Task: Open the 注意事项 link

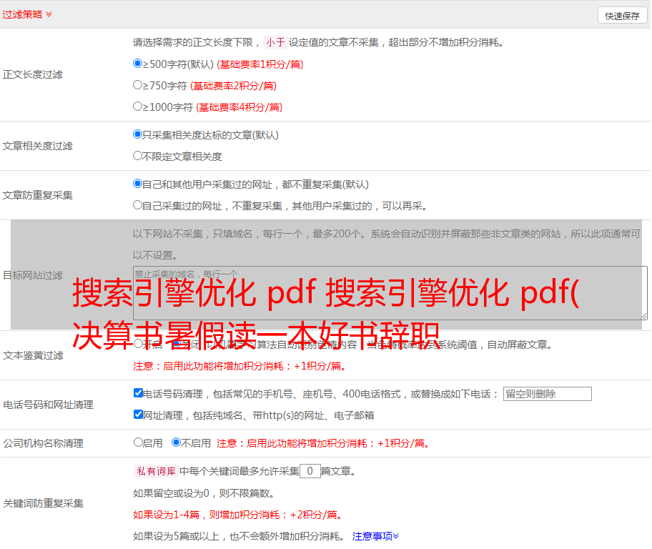Action: [x=375, y=537]
